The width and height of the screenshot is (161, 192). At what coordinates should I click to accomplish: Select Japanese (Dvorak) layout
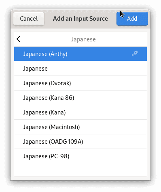pyautogui.click(x=80, y=83)
